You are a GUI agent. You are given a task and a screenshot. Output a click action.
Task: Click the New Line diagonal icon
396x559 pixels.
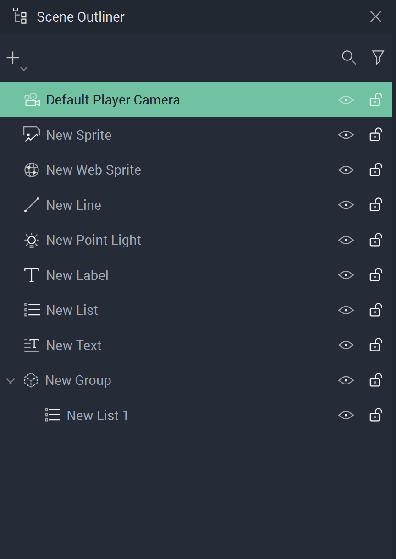point(32,205)
